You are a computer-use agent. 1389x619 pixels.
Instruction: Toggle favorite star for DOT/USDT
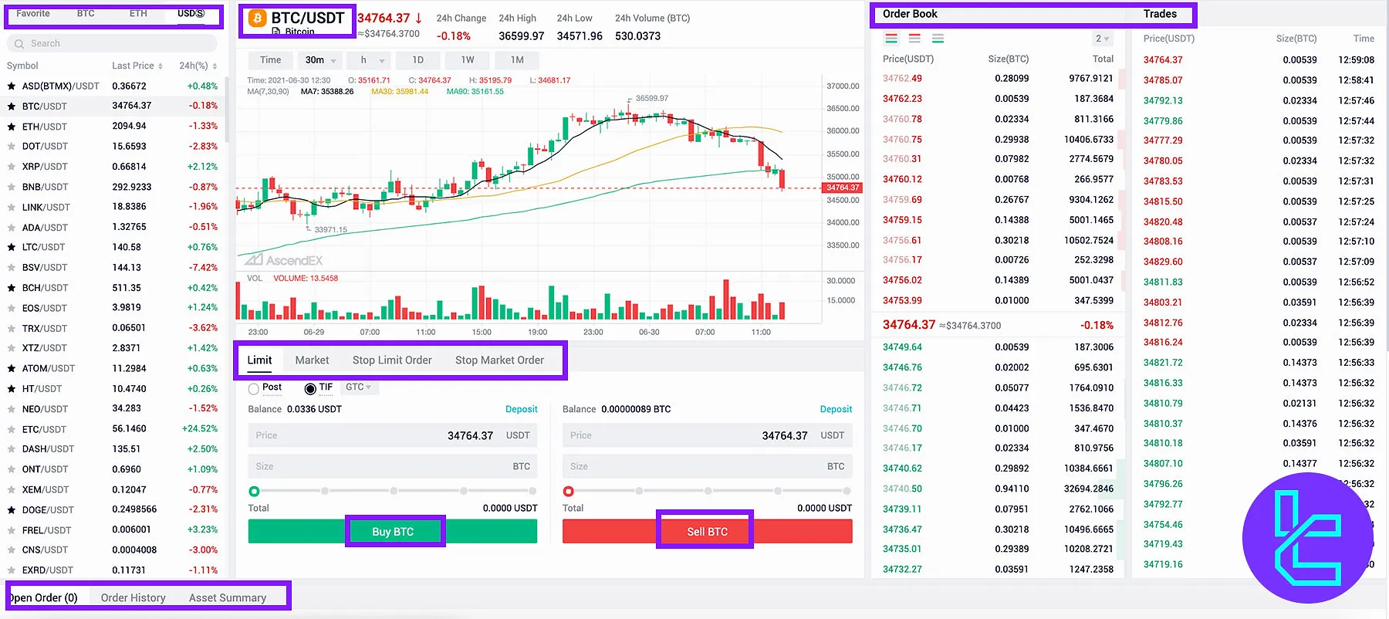click(12, 147)
